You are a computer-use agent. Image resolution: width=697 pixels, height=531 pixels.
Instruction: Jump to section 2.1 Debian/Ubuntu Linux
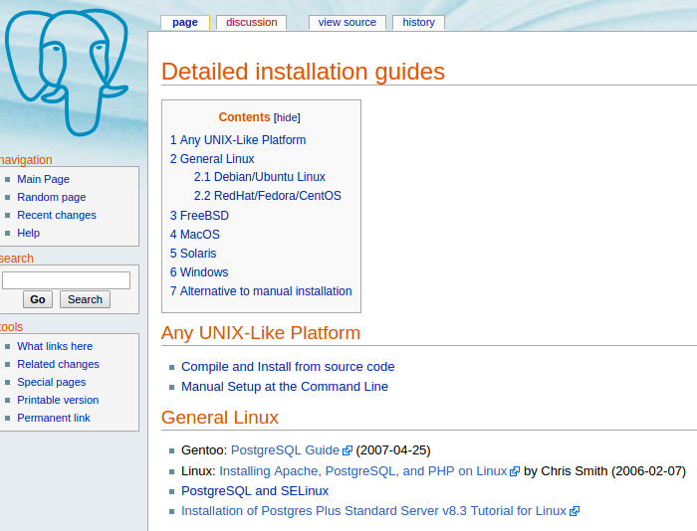260,177
